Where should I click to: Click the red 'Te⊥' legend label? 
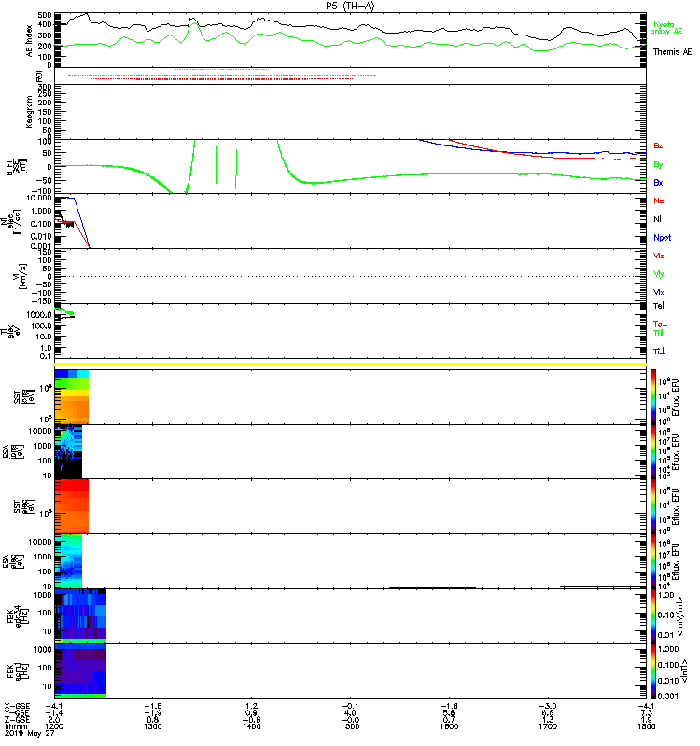[x=660, y=324]
